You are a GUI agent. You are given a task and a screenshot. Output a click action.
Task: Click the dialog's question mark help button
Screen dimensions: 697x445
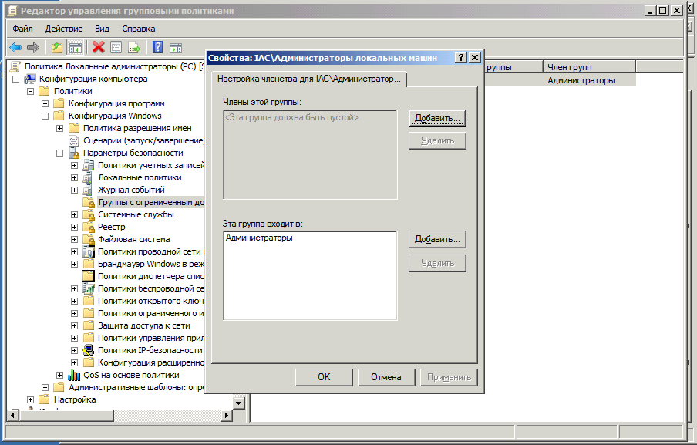(x=461, y=58)
